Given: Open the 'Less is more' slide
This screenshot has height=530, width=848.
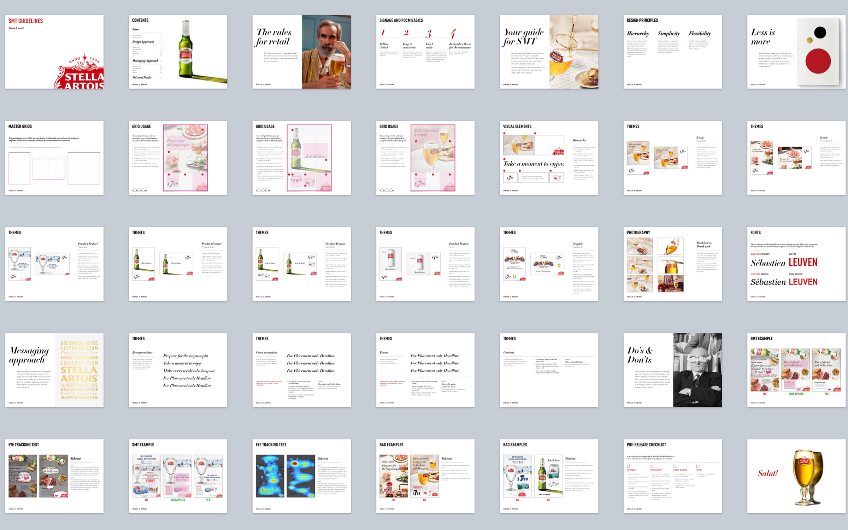Looking at the screenshot, I should (796, 52).
